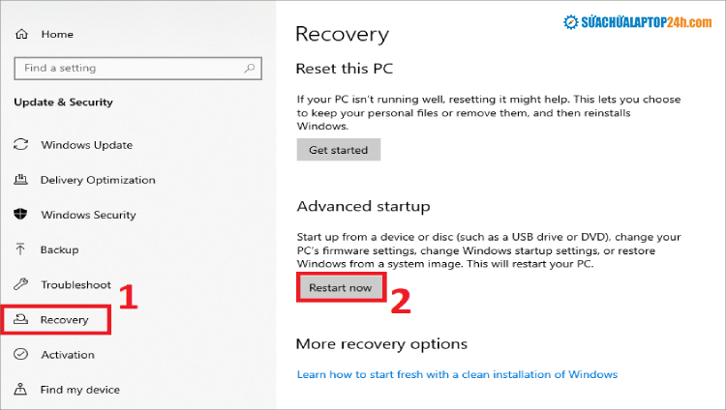Open the Backup settings page
726x410 pixels.
[x=59, y=249]
